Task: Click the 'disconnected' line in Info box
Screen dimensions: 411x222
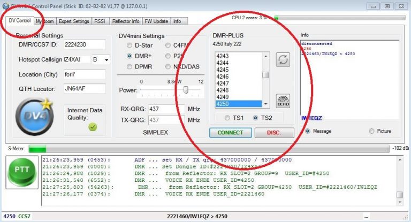Action: (317, 43)
